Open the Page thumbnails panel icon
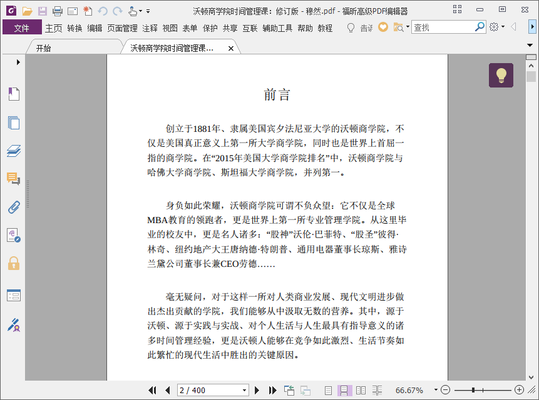 tap(14, 122)
